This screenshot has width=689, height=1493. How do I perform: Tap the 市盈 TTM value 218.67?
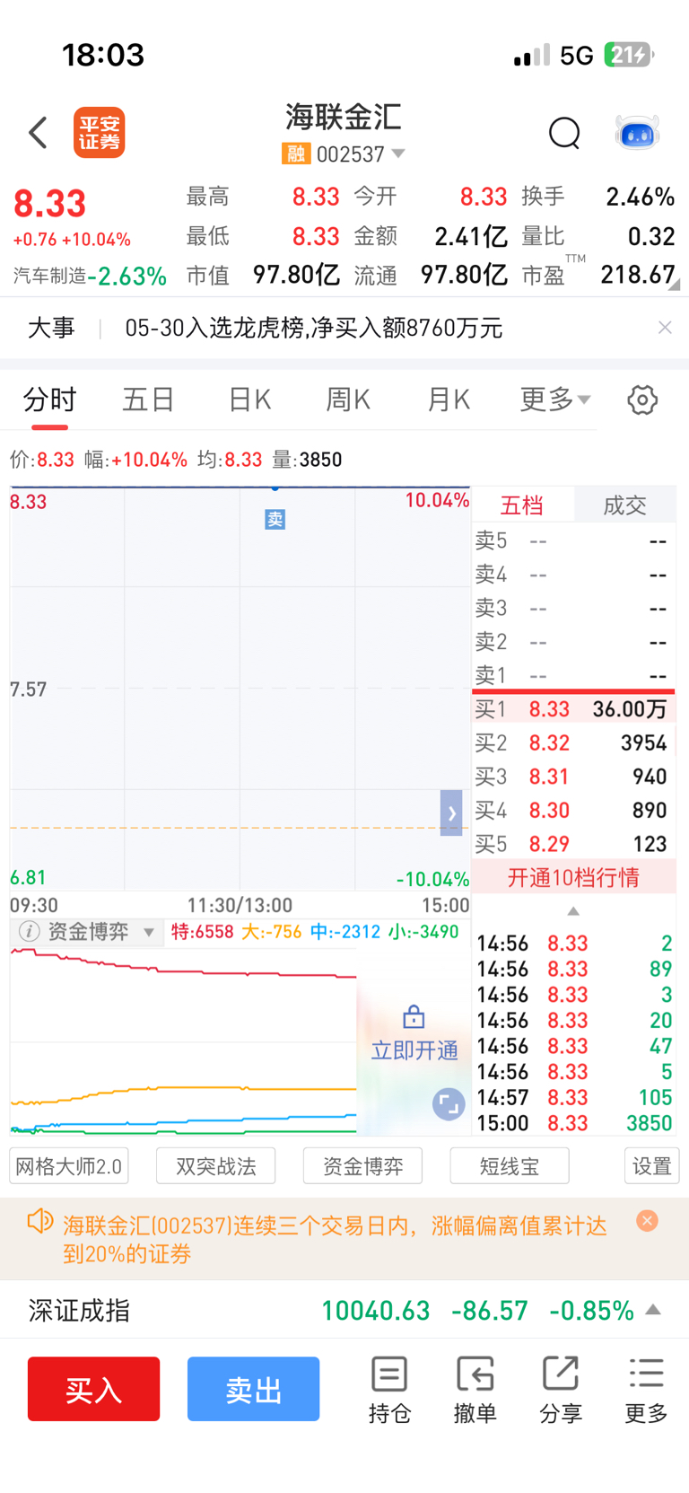tap(638, 275)
